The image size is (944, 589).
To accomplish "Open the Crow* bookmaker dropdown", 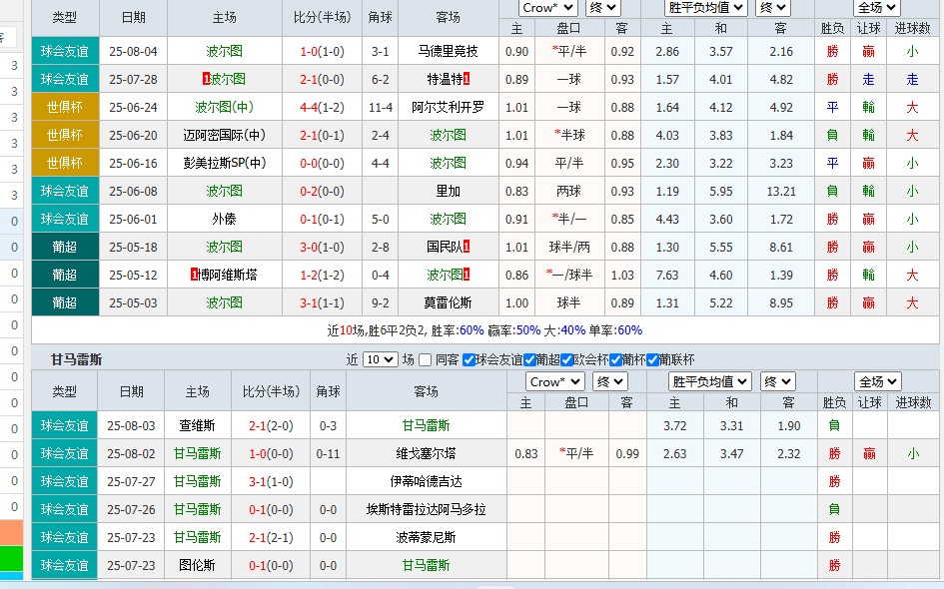I will tap(547, 8).
